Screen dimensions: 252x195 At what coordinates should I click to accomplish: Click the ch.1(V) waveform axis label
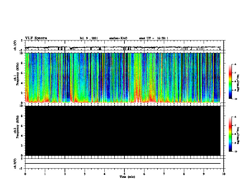click(15, 45)
